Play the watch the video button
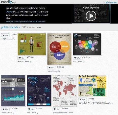Screen dimensions: 118x115 point(91,16)
